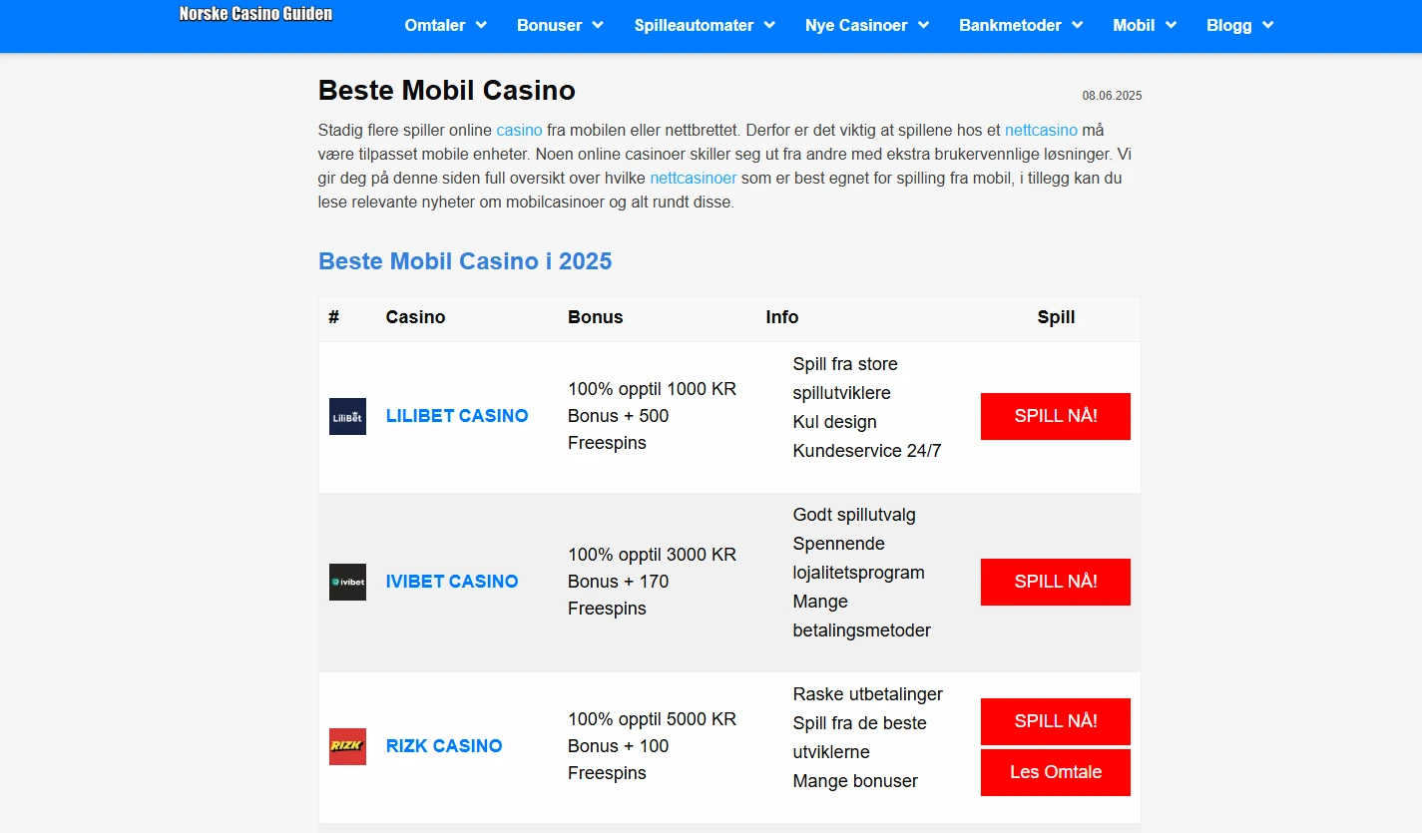Open the Bonuser dropdown chevron
Viewport: 1422px width, 833px height.
599,25
